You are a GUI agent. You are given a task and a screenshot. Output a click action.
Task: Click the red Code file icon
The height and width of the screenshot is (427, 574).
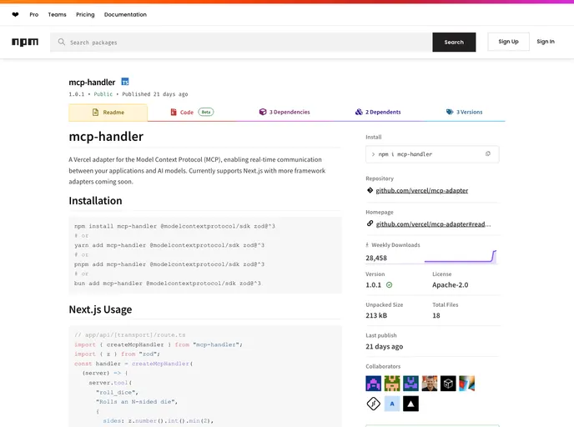pos(174,112)
